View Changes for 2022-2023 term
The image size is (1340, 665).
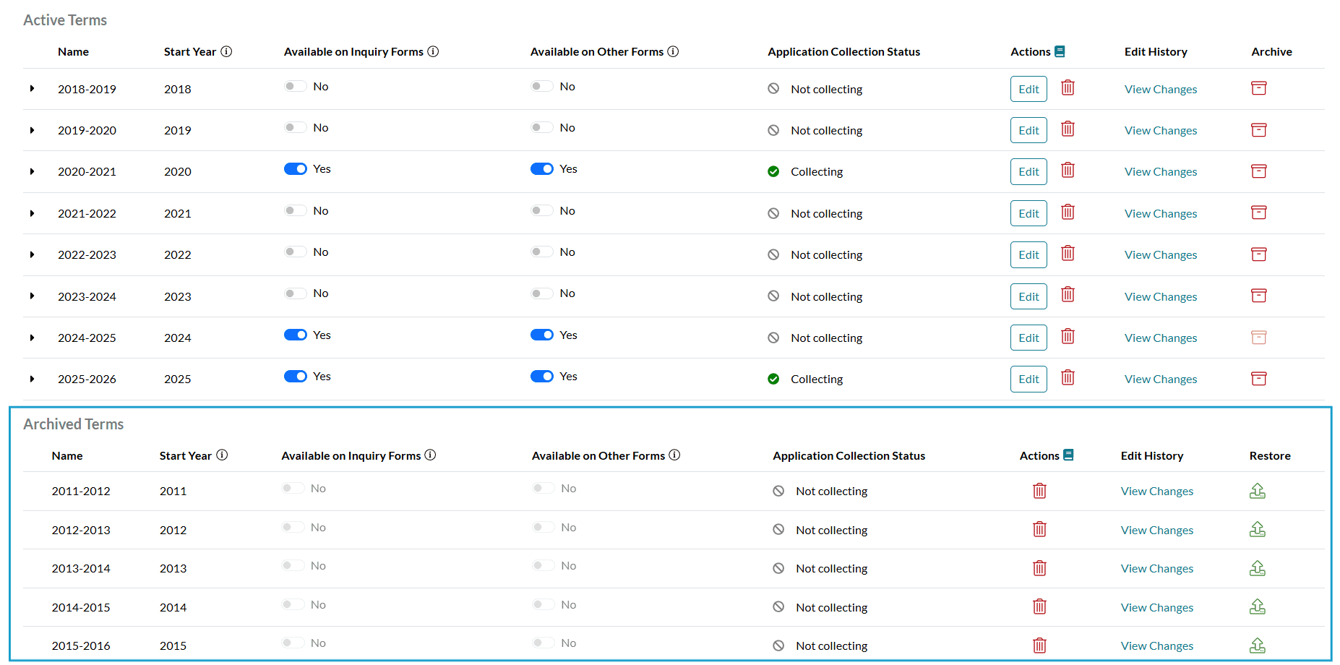pos(1161,254)
